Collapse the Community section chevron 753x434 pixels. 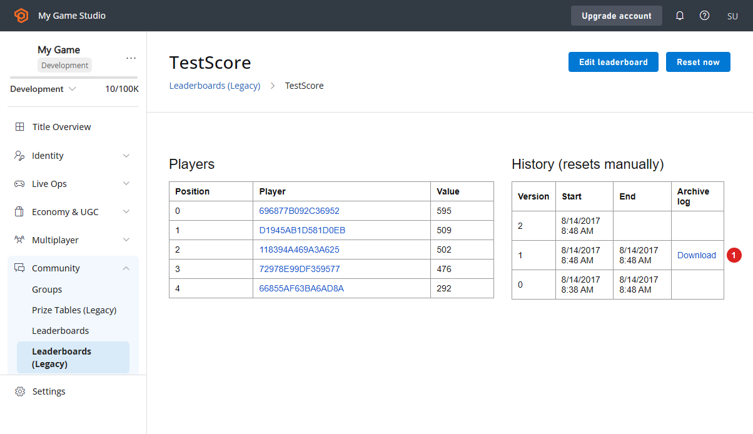click(x=126, y=268)
